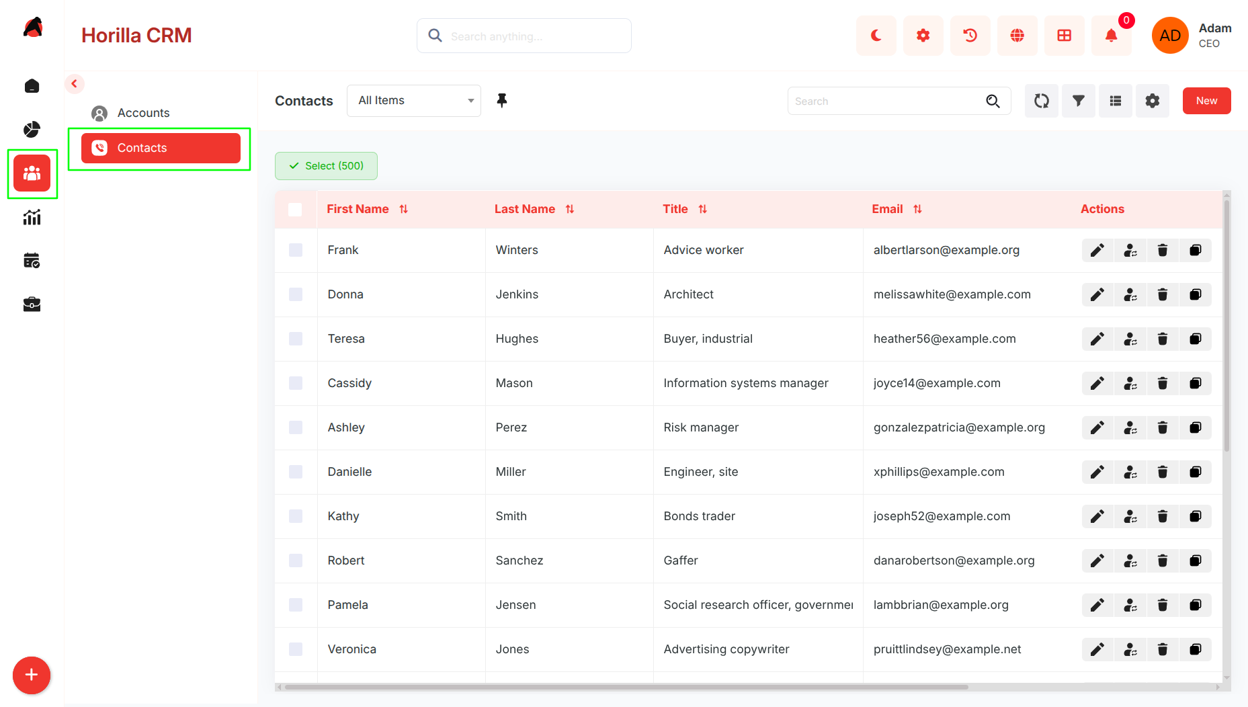
Task: Check the Robert Sanchez row checkbox
Action: pyautogui.click(x=296, y=560)
